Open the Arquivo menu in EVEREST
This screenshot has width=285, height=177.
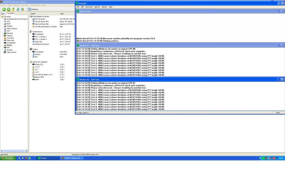point(3,5)
